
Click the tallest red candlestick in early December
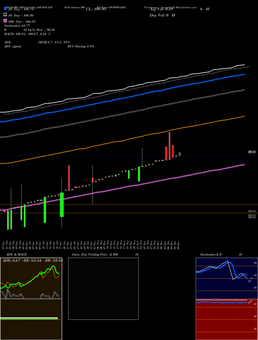coord(169,146)
